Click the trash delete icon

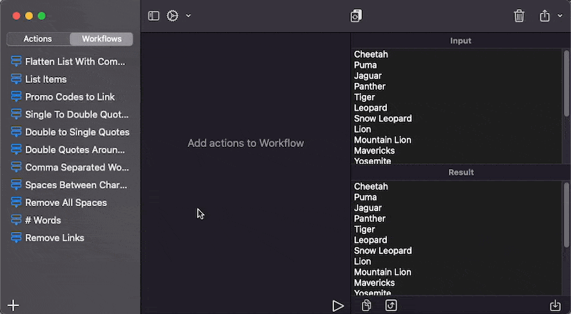(x=519, y=16)
